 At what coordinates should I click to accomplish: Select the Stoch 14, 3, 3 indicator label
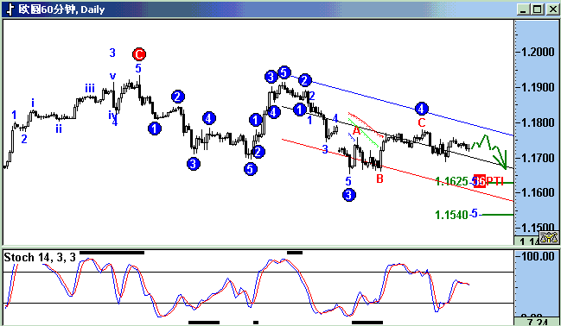tap(40, 257)
